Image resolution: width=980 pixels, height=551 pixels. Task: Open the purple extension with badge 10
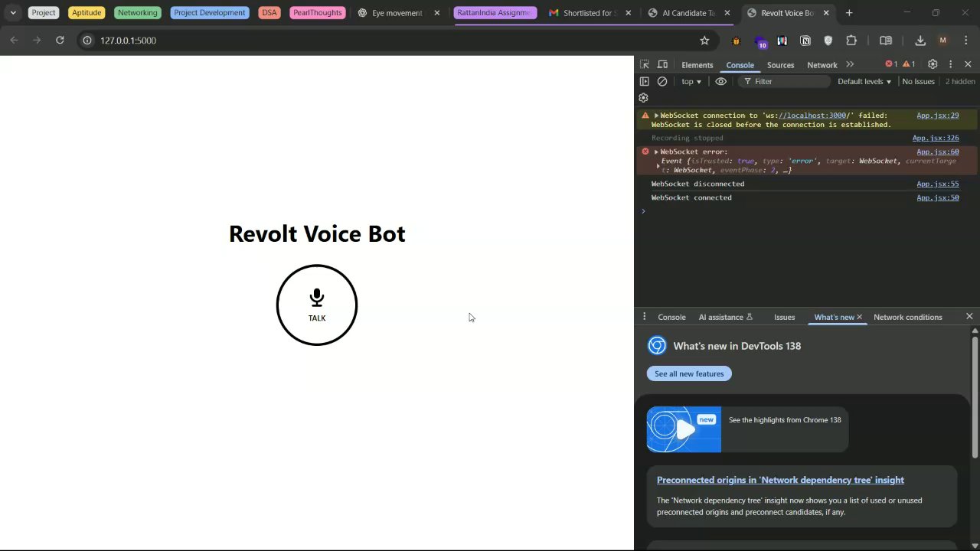759,41
